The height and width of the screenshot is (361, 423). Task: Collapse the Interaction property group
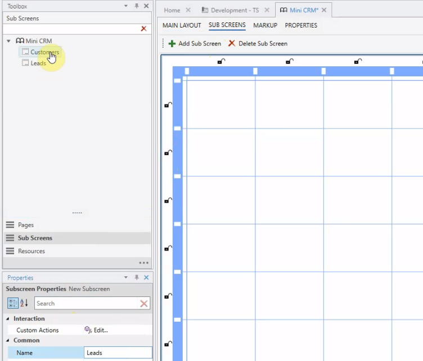[x=8, y=319]
